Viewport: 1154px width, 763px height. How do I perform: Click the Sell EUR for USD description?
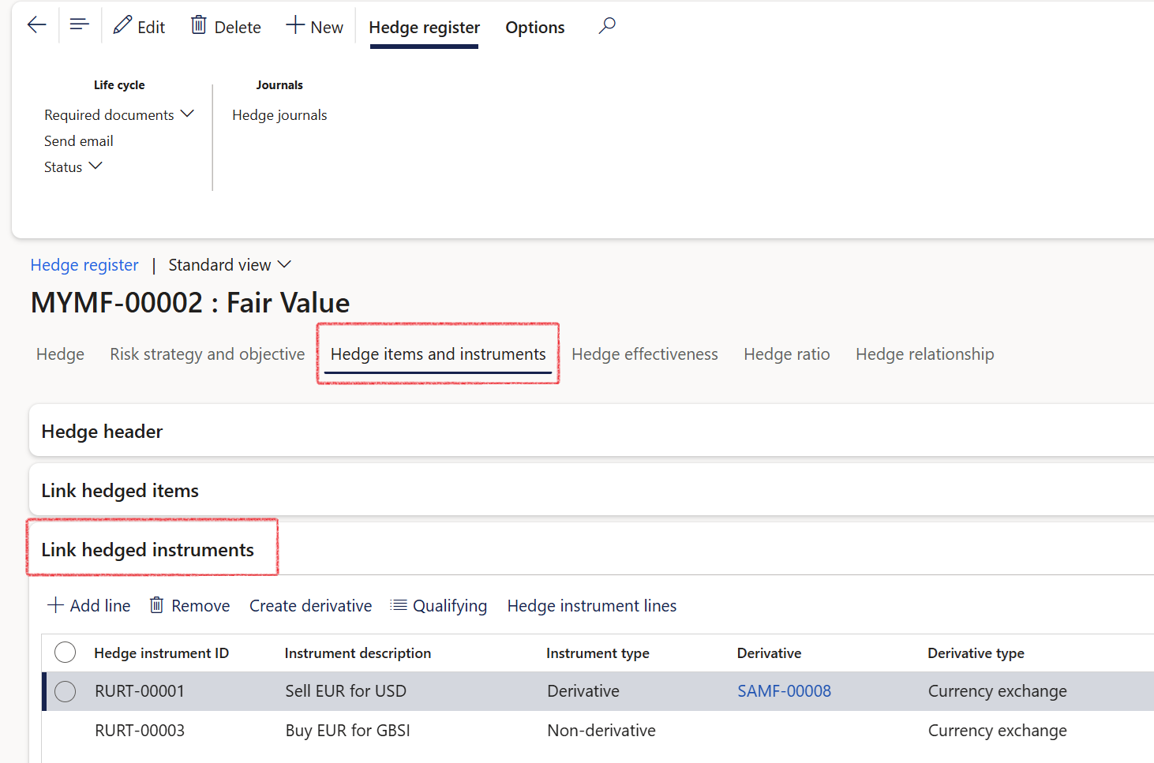tap(346, 691)
